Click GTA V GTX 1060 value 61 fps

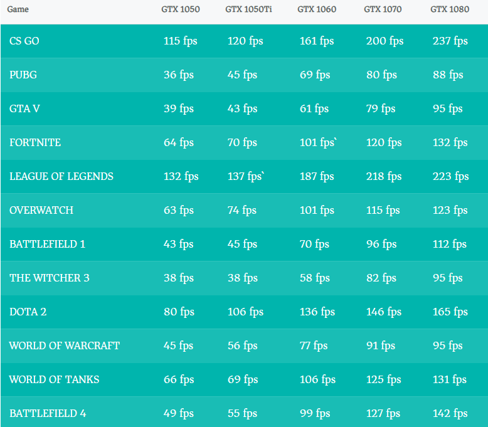click(314, 109)
